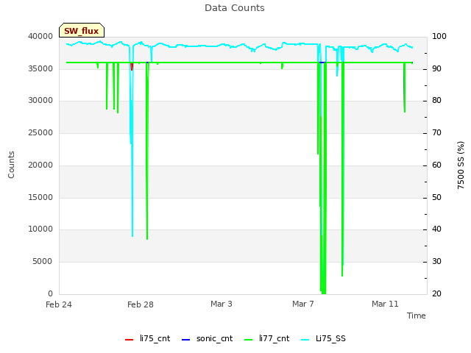Click the '40' right axis tick
The image size is (471, 353).
[x=436, y=229]
